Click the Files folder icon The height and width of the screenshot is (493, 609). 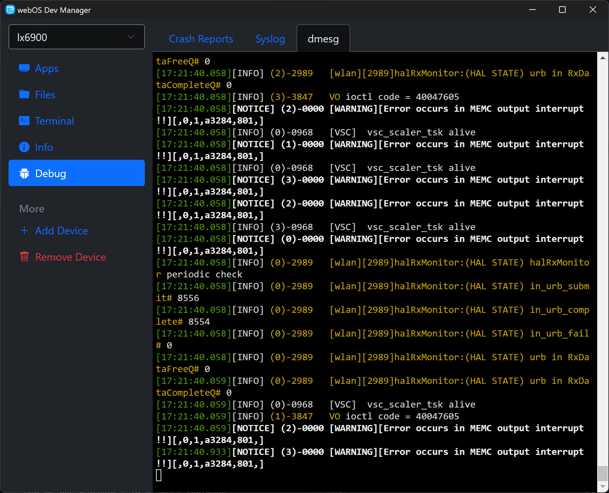[24, 94]
